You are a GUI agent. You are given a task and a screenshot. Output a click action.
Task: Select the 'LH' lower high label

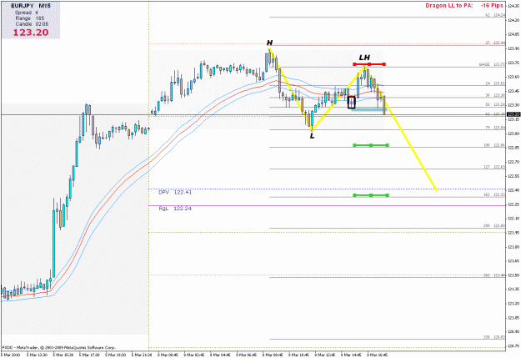pyautogui.click(x=364, y=58)
